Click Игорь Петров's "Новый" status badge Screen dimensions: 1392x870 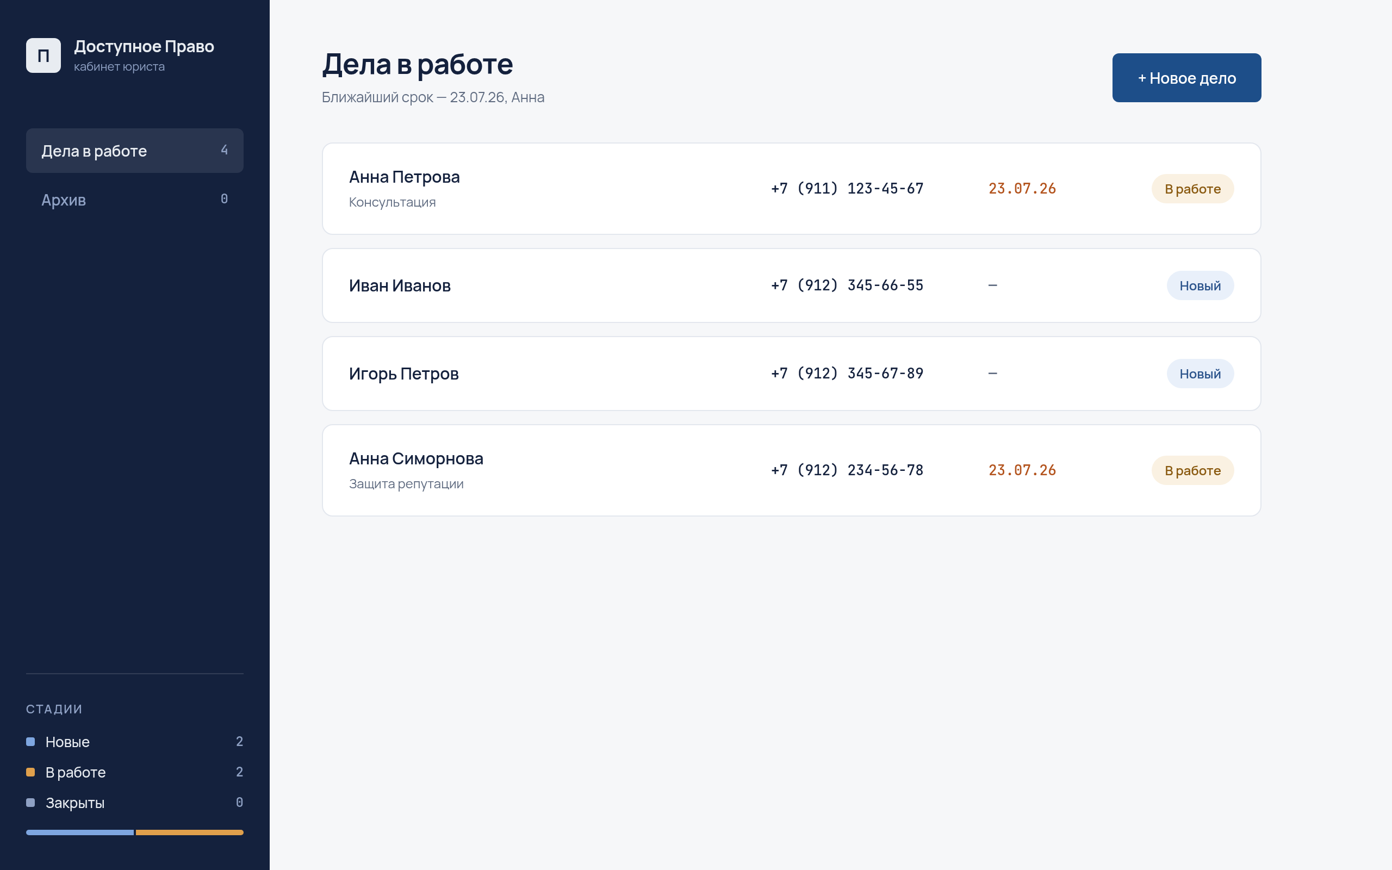(1200, 374)
